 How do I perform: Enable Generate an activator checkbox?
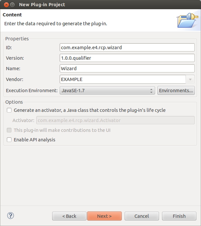coord(9,110)
